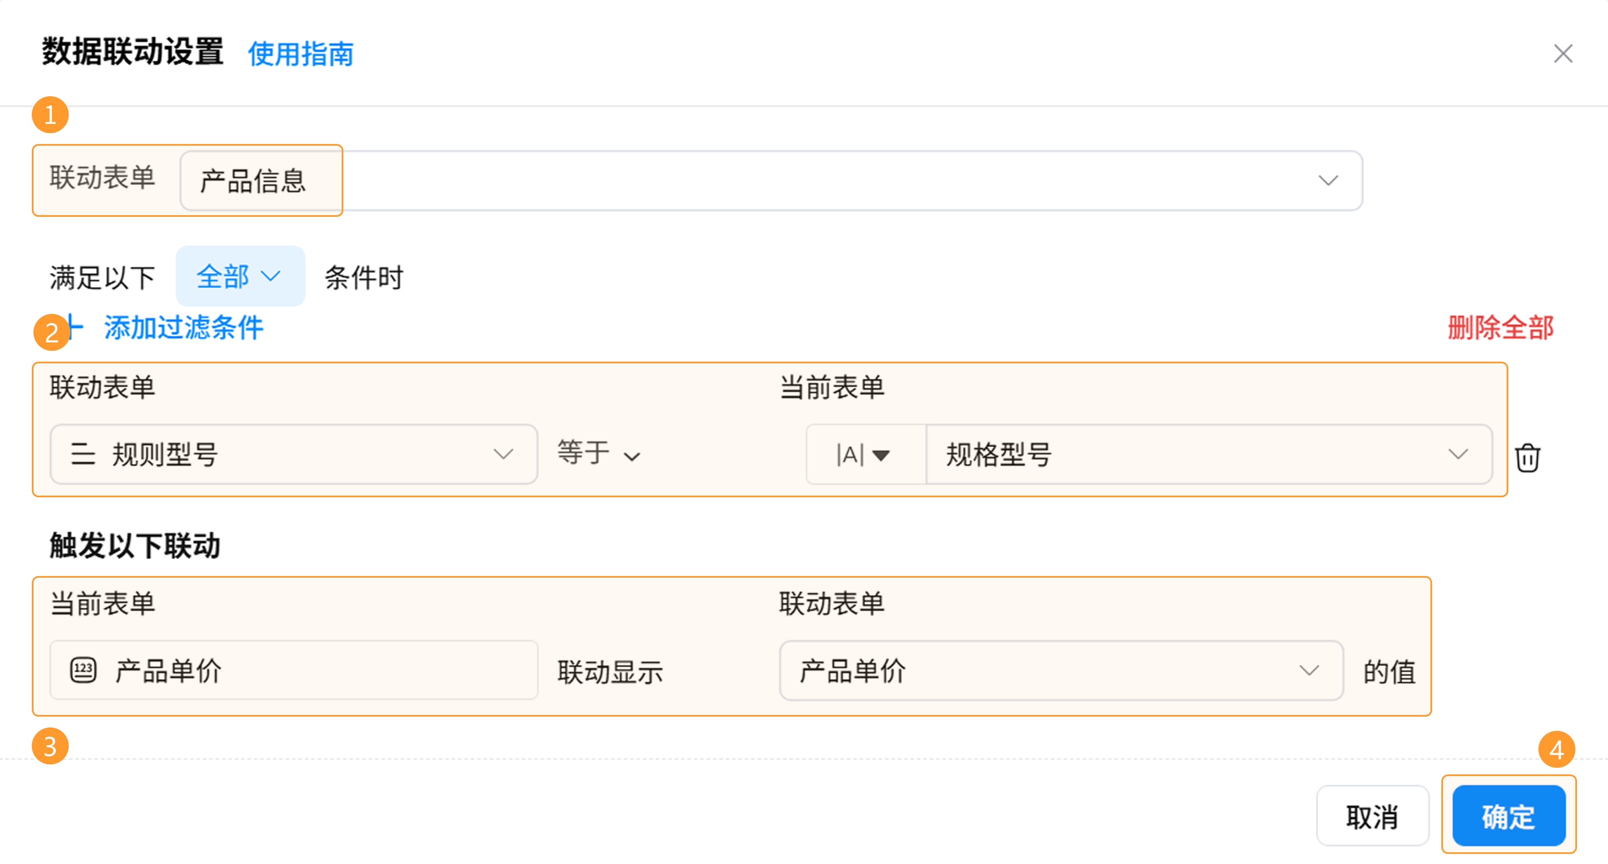Click 添加过滤条件 to add a filter
1608x864 pixels.
[x=183, y=327]
